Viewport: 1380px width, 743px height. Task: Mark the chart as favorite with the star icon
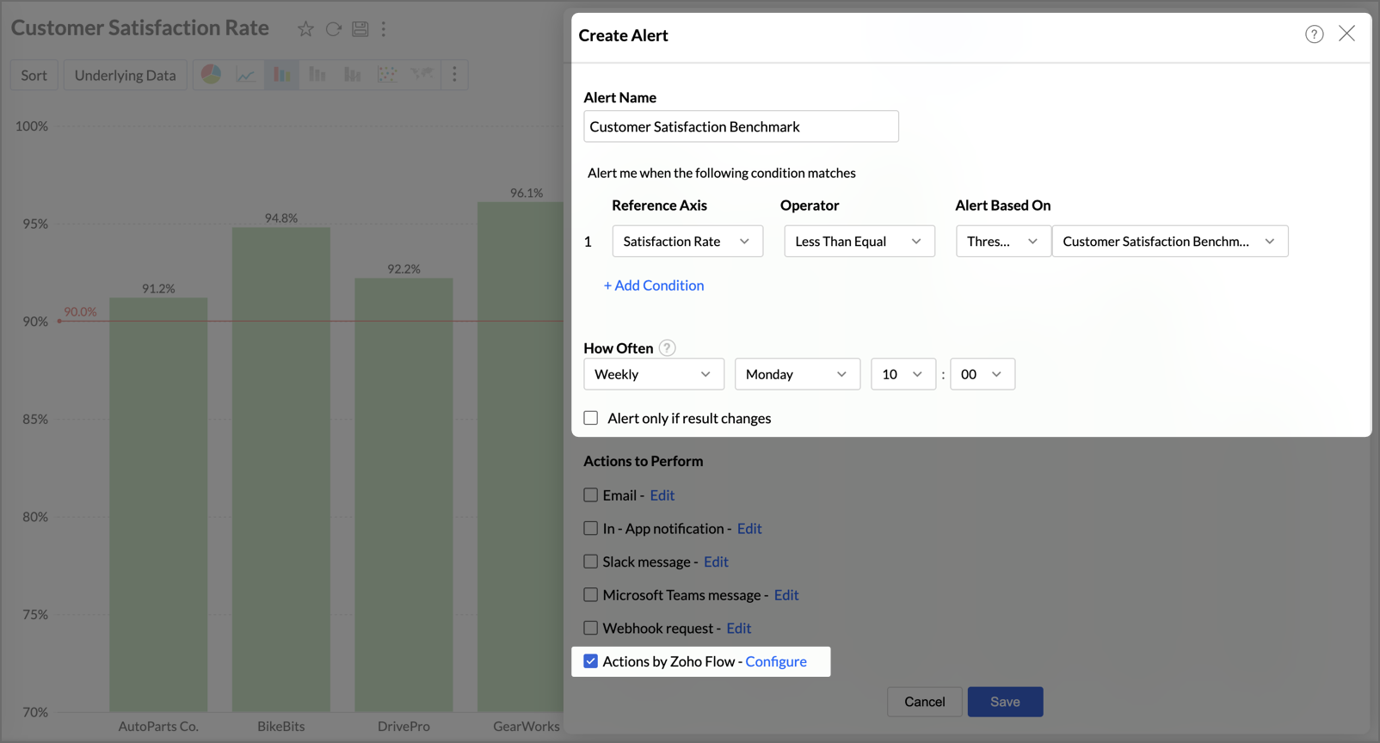point(305,29)
